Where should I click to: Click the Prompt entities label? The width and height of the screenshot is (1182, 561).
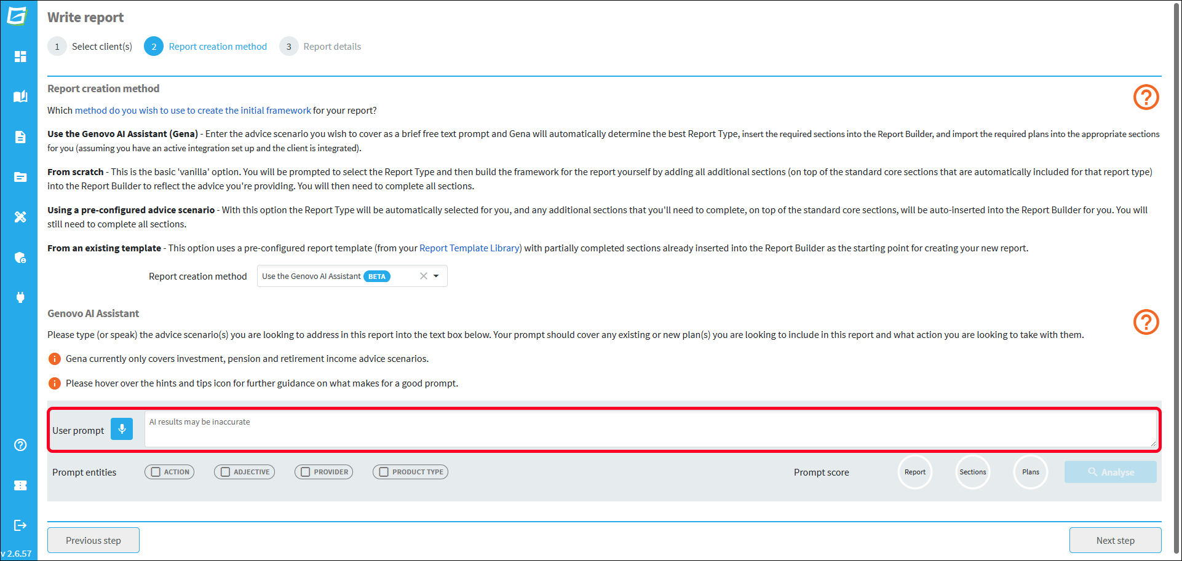[84, 473]
